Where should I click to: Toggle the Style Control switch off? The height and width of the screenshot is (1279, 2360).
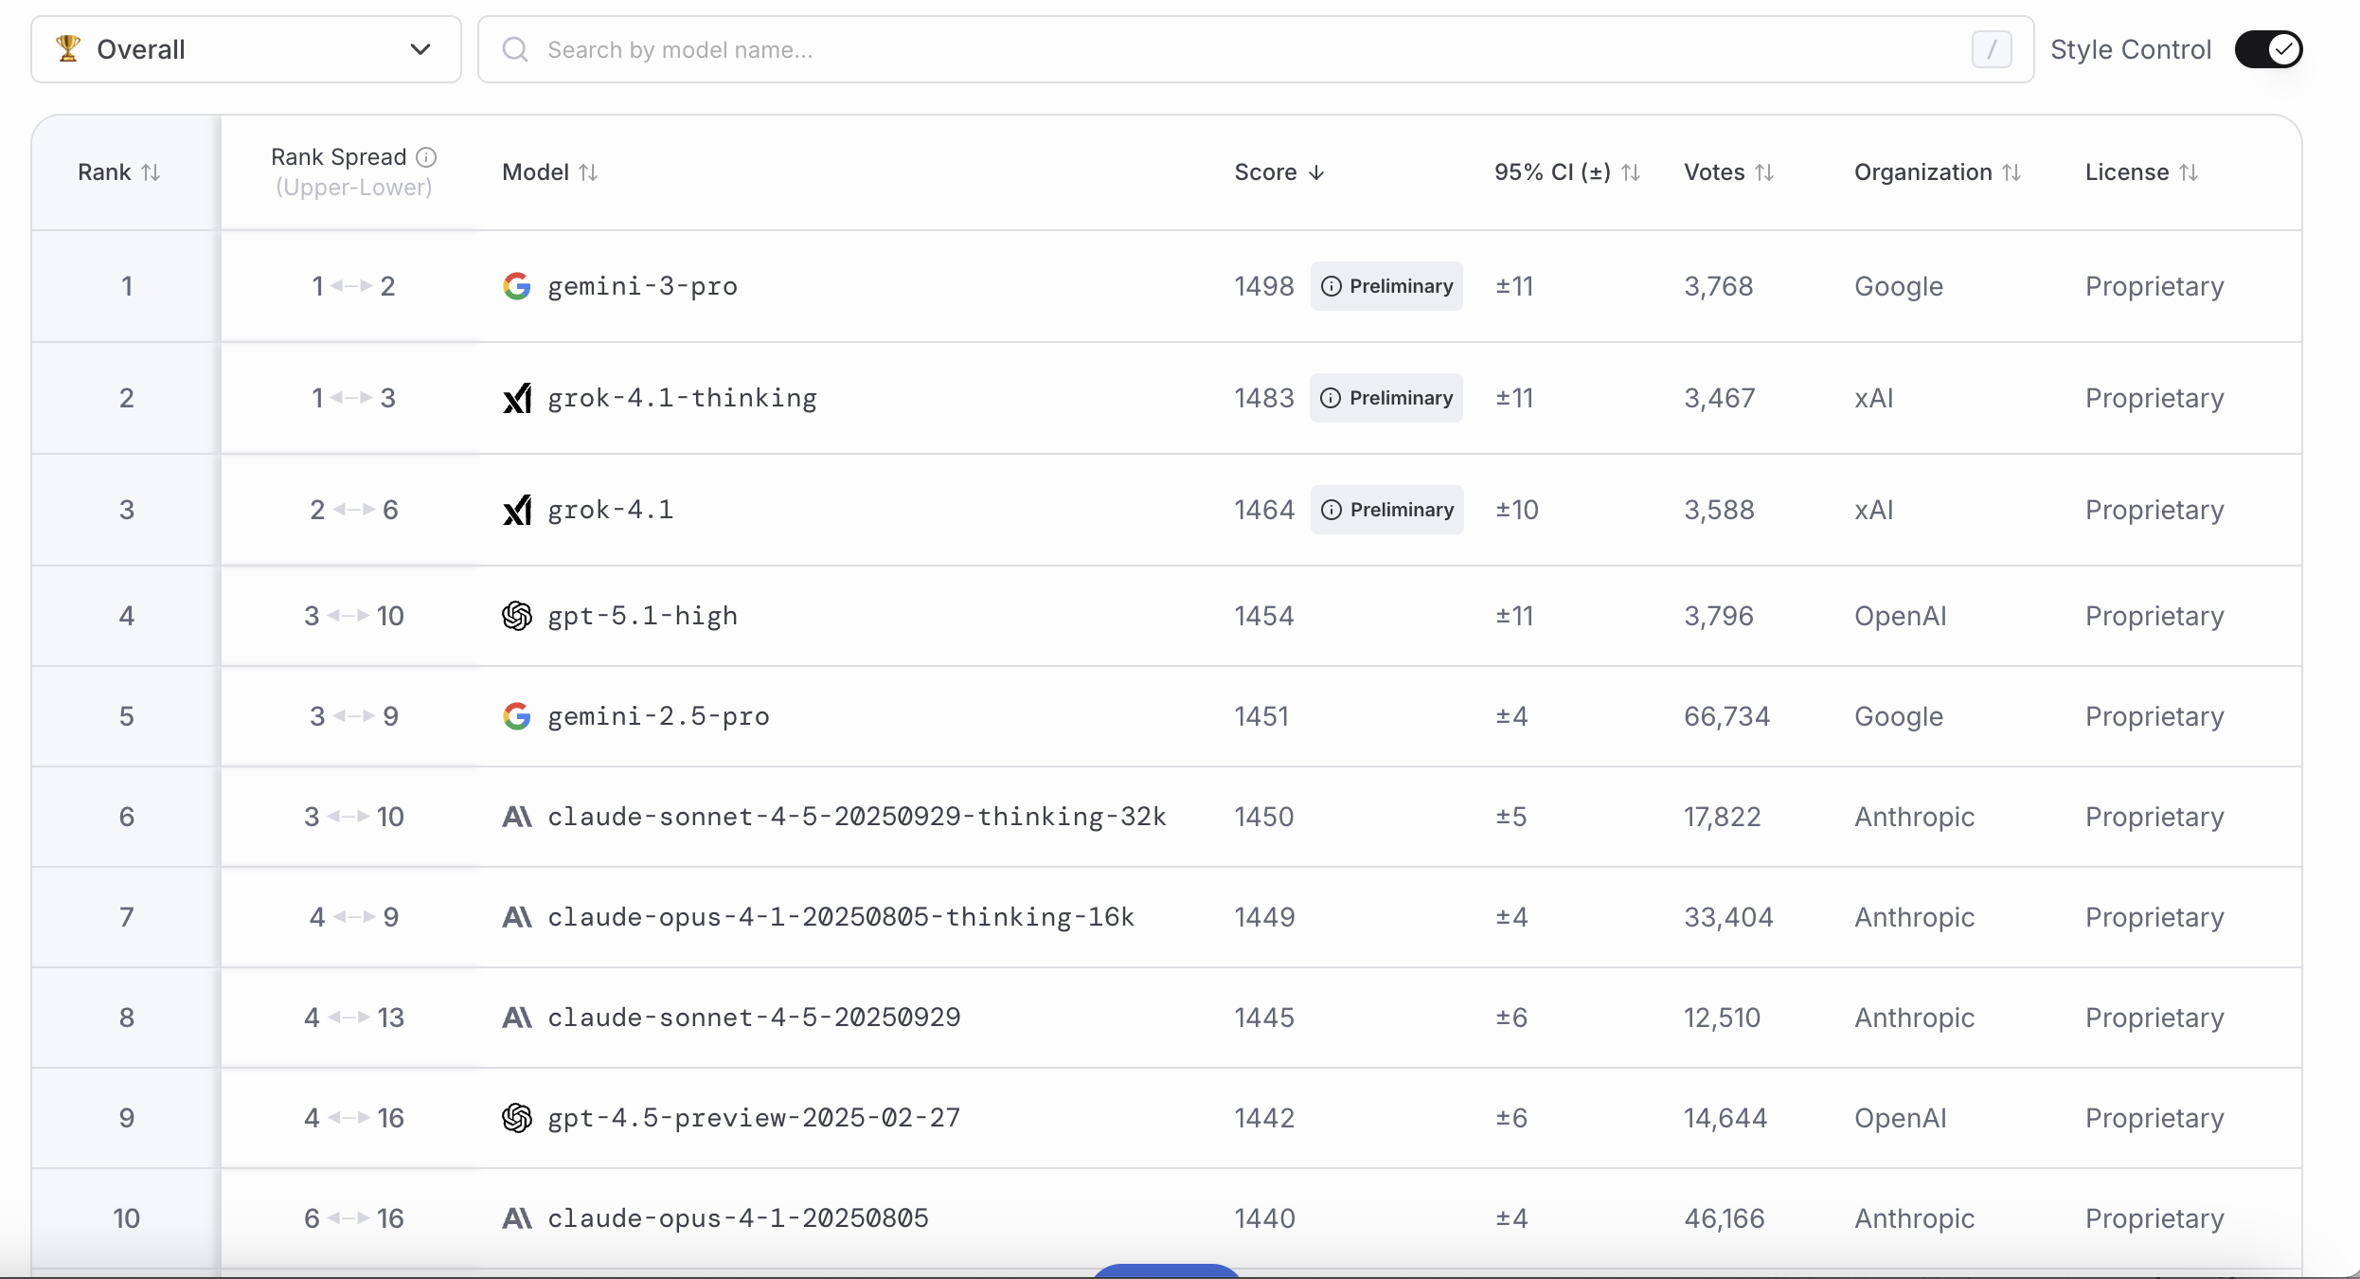[x=2270, y=48]
